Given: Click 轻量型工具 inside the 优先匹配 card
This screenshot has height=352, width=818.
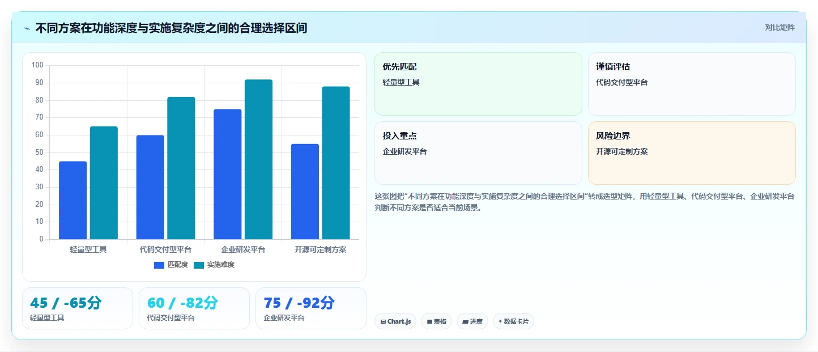Looking at the screenshot, I should click(401, 82).
